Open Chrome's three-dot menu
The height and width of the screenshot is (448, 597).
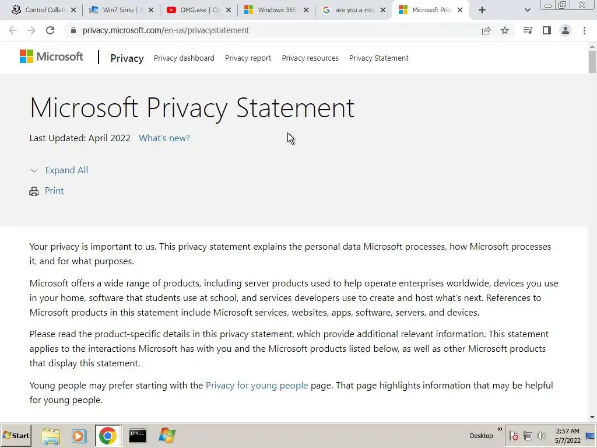pos(584,30)
